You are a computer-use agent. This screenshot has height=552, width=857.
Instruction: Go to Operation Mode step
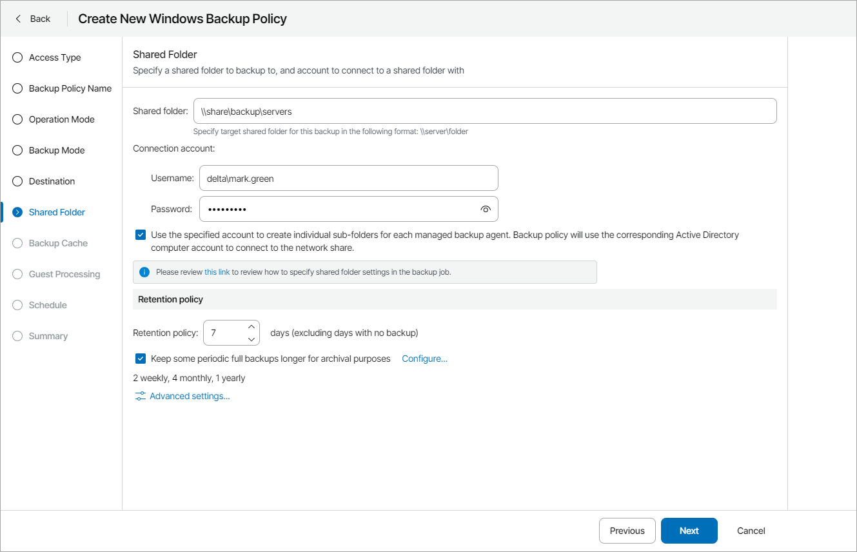(x=61, y=119)
